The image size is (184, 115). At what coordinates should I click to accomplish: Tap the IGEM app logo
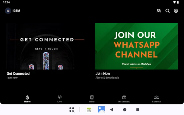8,11
